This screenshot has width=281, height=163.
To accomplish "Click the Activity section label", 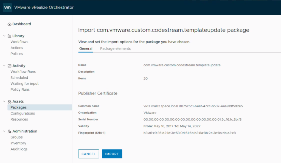I will [x=19, y=66].
